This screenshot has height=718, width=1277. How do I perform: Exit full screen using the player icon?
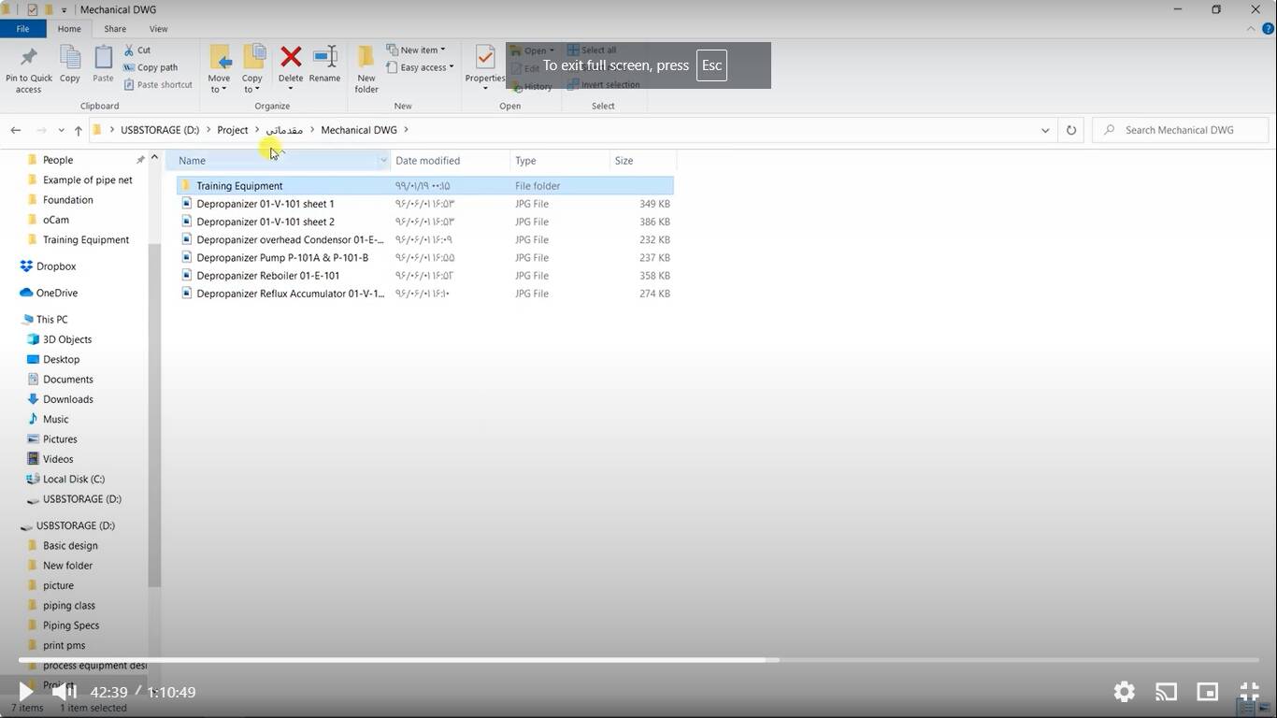[x=1250, y=692]
